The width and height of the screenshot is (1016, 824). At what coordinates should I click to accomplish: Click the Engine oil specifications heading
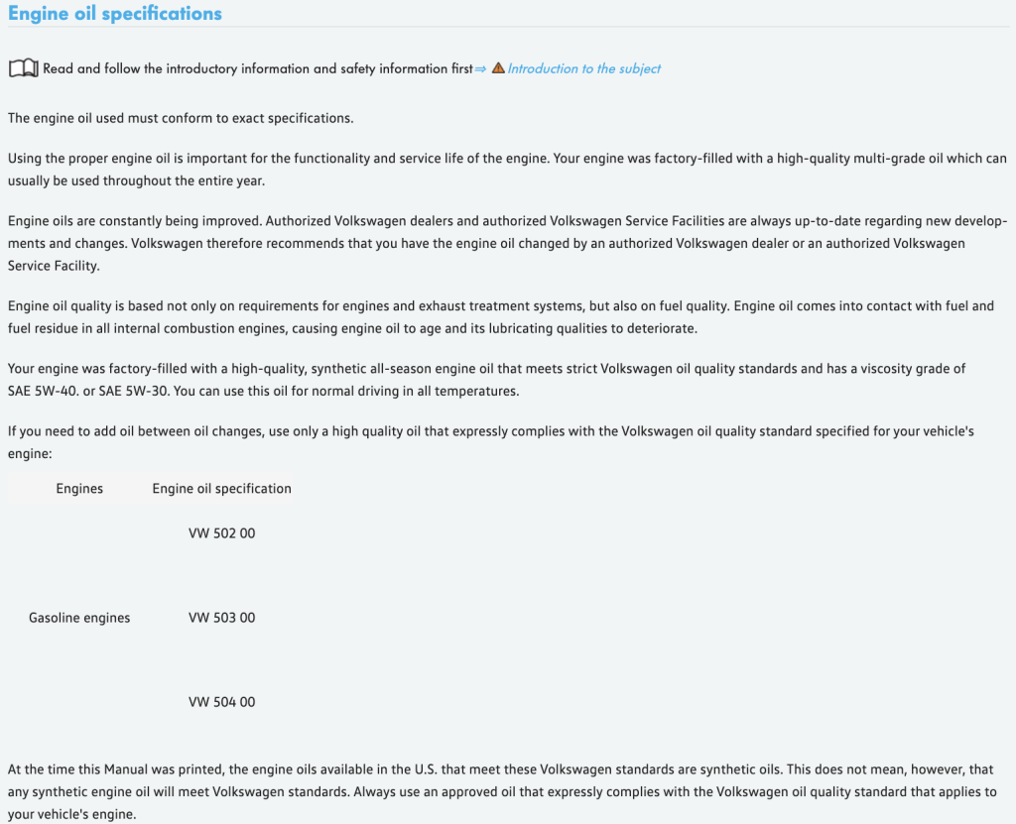coord(115,14)
